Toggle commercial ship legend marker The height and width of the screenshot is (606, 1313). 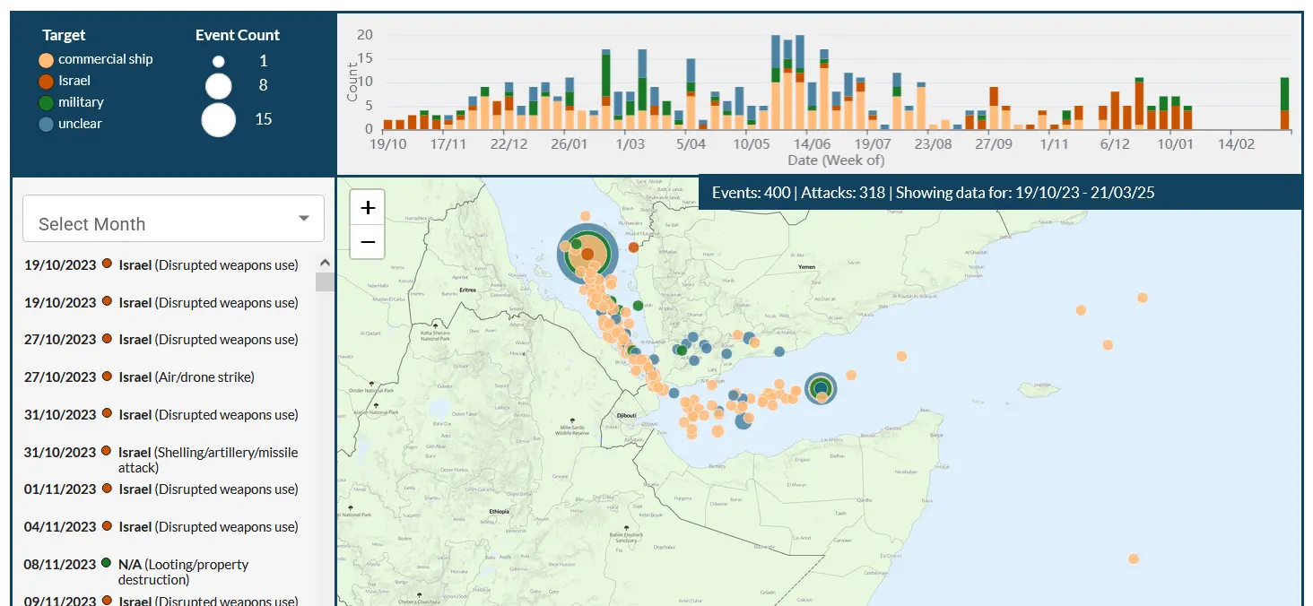(x=47, y=60)
